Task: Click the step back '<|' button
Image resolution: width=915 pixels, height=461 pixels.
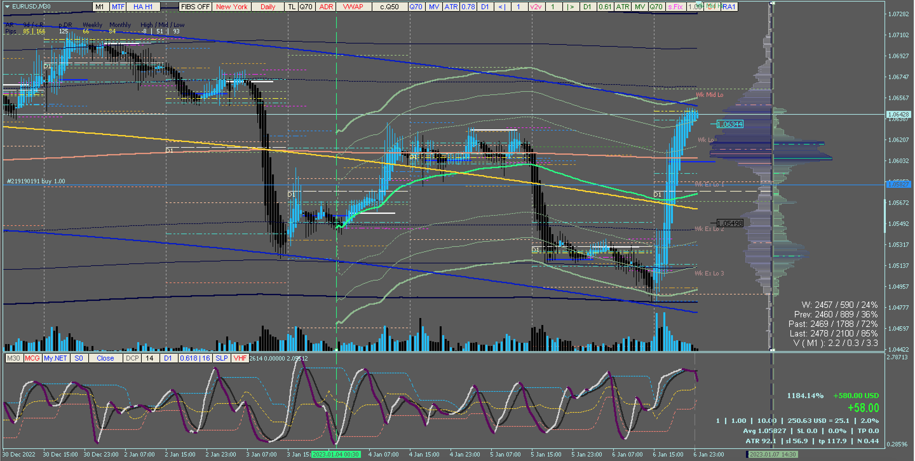Action: point(502,7)
